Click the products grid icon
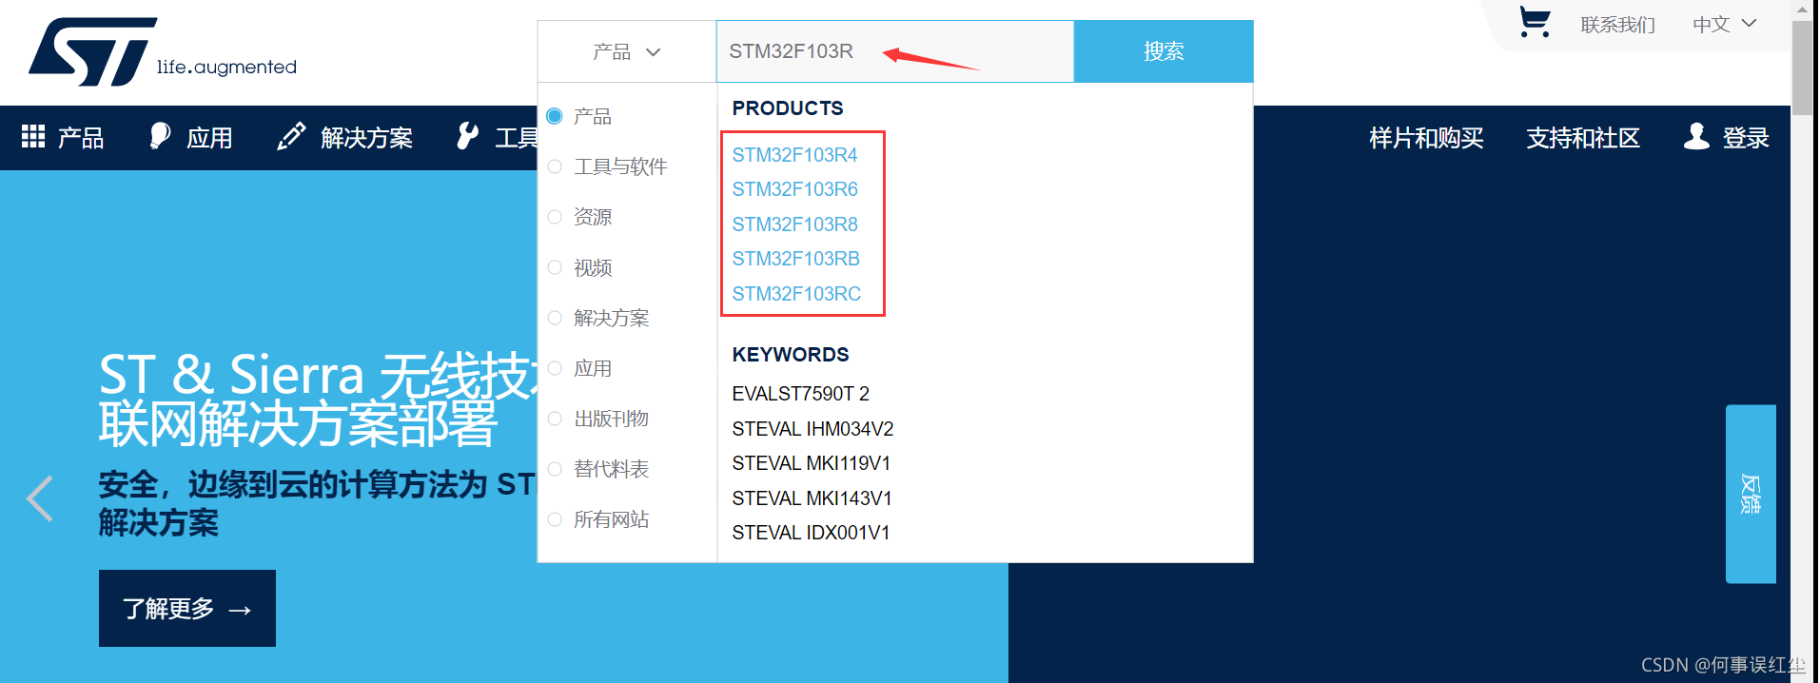Viewport: 1820px width, 683px height. (33, 136)
